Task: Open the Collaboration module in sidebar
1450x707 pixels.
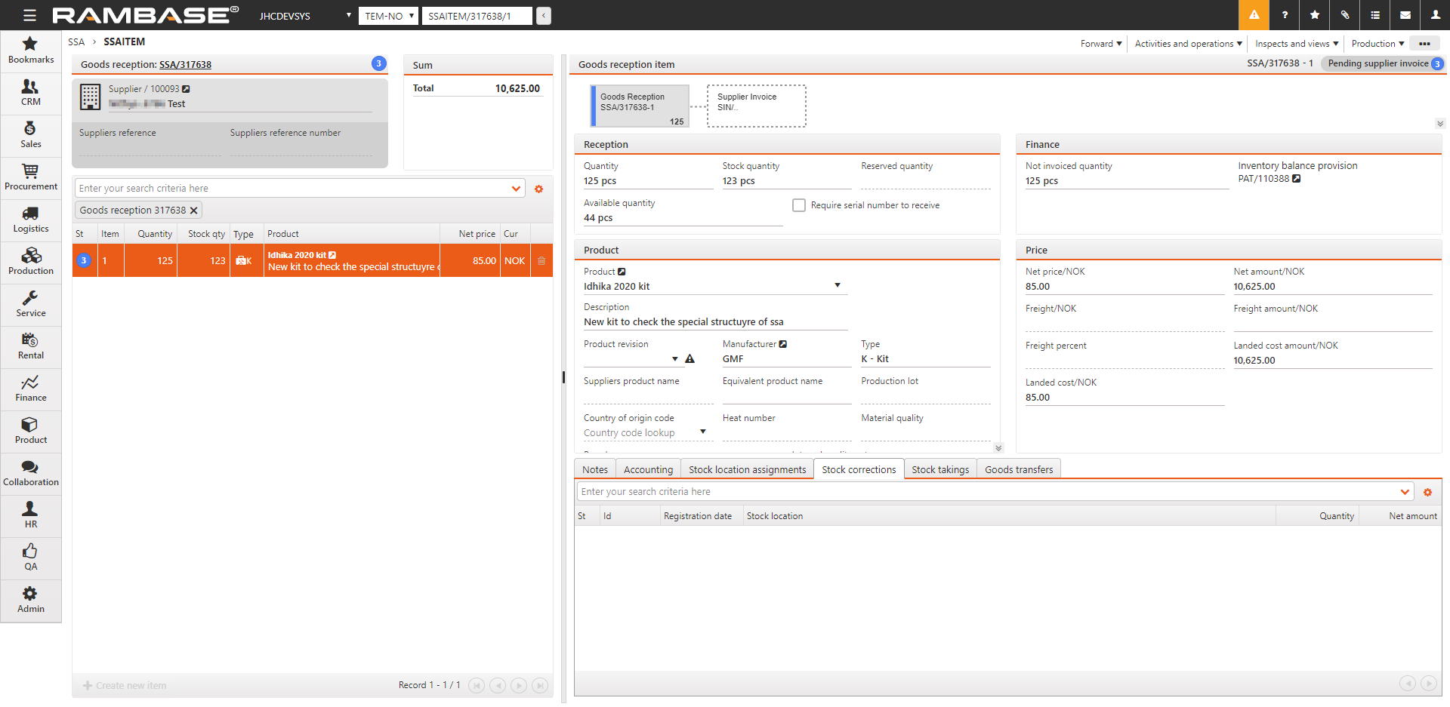Action: 31,473
